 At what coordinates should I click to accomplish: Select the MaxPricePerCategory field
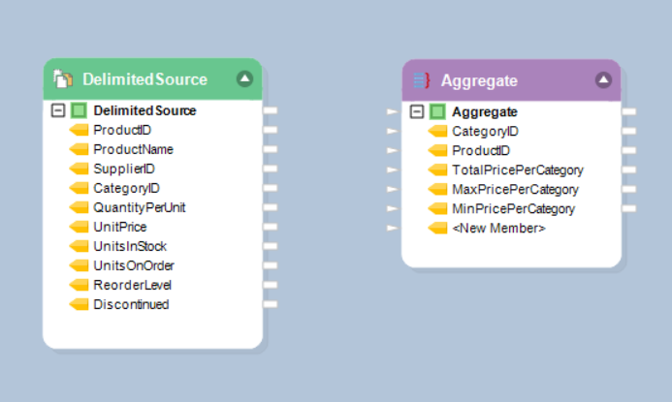point(515,190)
